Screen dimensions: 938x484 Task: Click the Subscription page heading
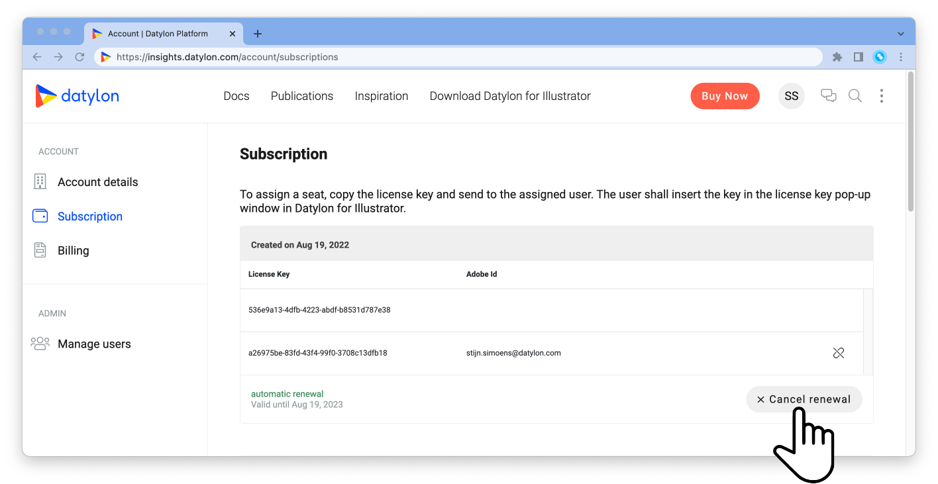click(x=284, y=154)
